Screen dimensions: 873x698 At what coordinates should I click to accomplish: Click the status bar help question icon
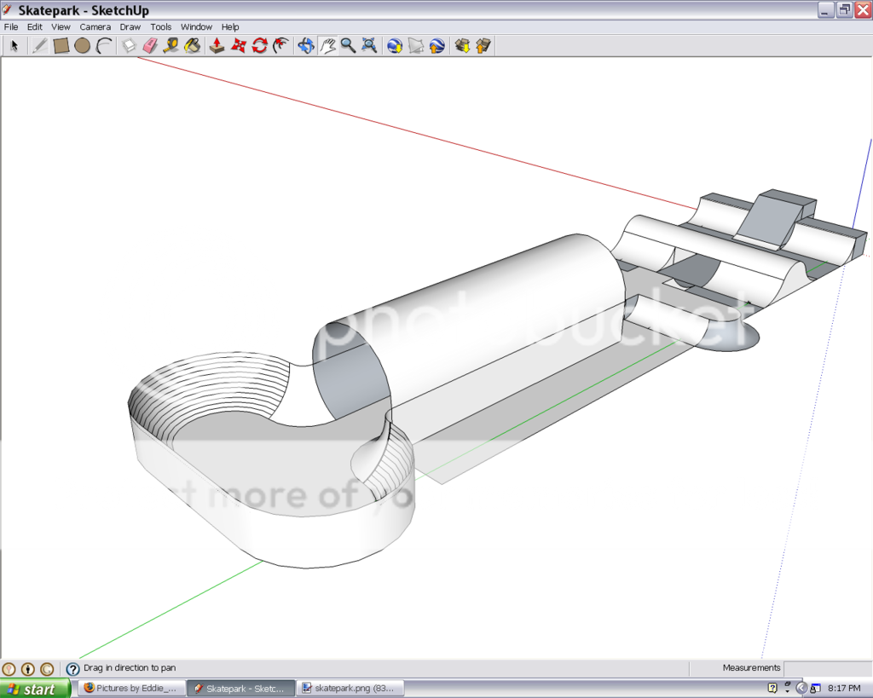(72, 669)
